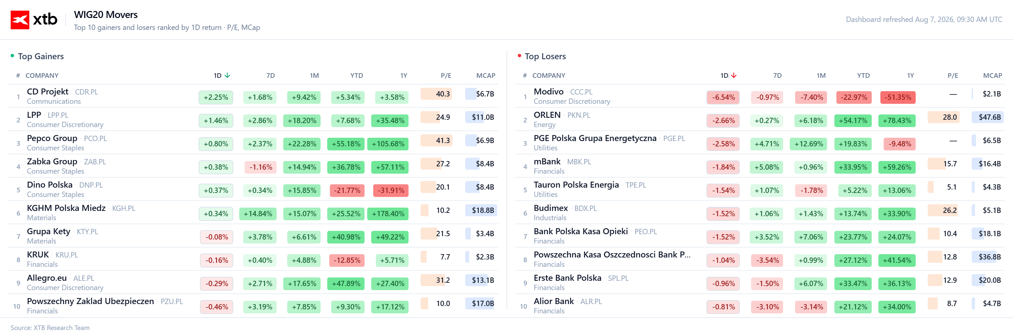Click the XTB logo icon
This screenshot has height=336, width=1013.
point(20,20)
